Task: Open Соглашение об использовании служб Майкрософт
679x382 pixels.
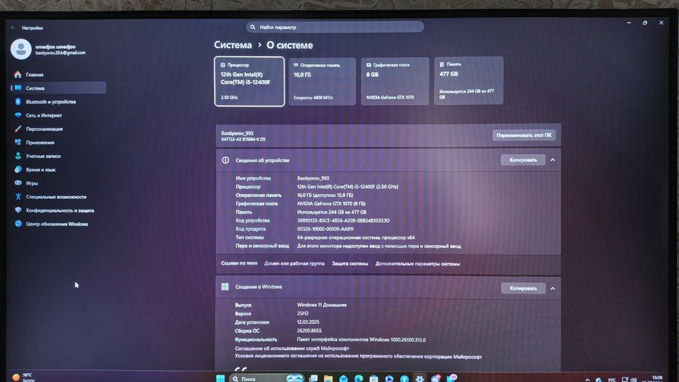Action: pyautogui.click(x=292, y=348)
